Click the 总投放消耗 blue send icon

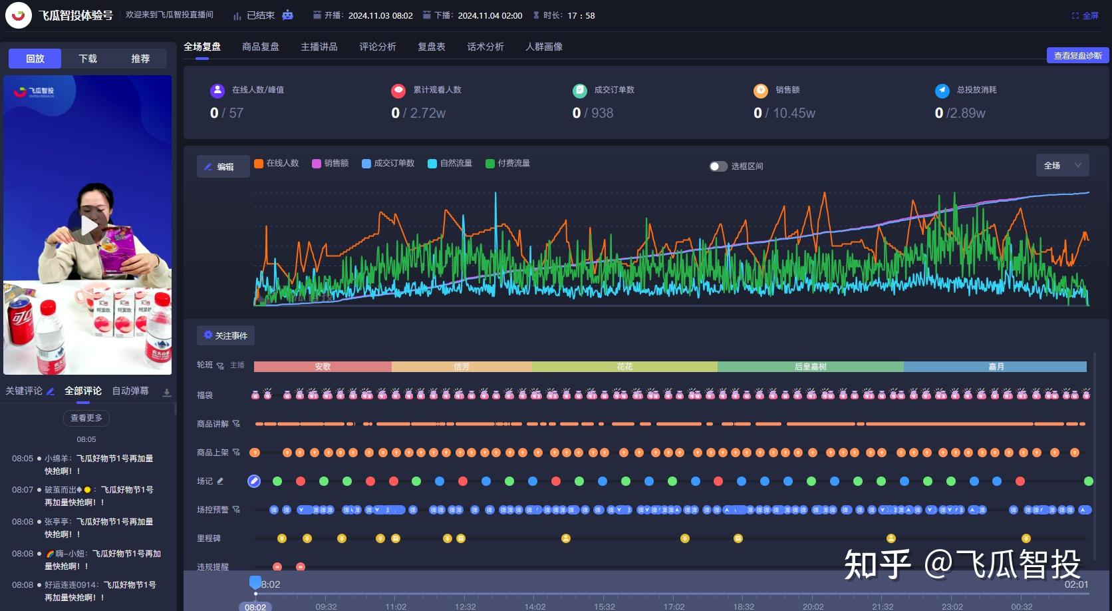coord(942,91)
